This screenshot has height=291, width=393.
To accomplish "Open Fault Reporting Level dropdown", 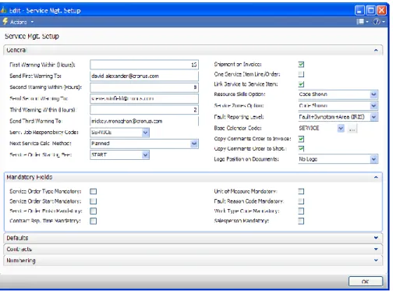I will click(x=374, y=117).
